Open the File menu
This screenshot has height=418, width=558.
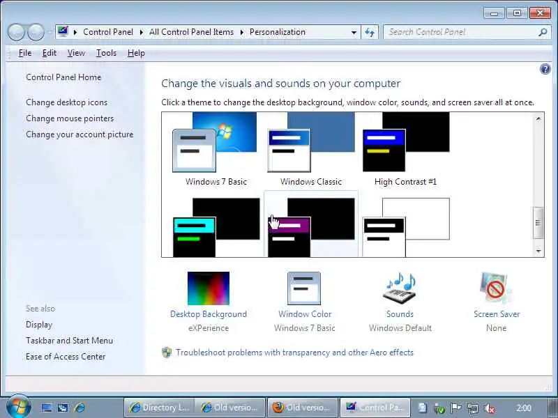pos(25,53)
